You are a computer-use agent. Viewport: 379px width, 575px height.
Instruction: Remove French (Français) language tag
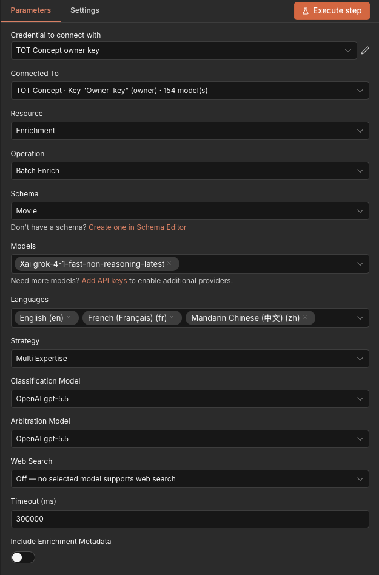[x=172, y=317]
